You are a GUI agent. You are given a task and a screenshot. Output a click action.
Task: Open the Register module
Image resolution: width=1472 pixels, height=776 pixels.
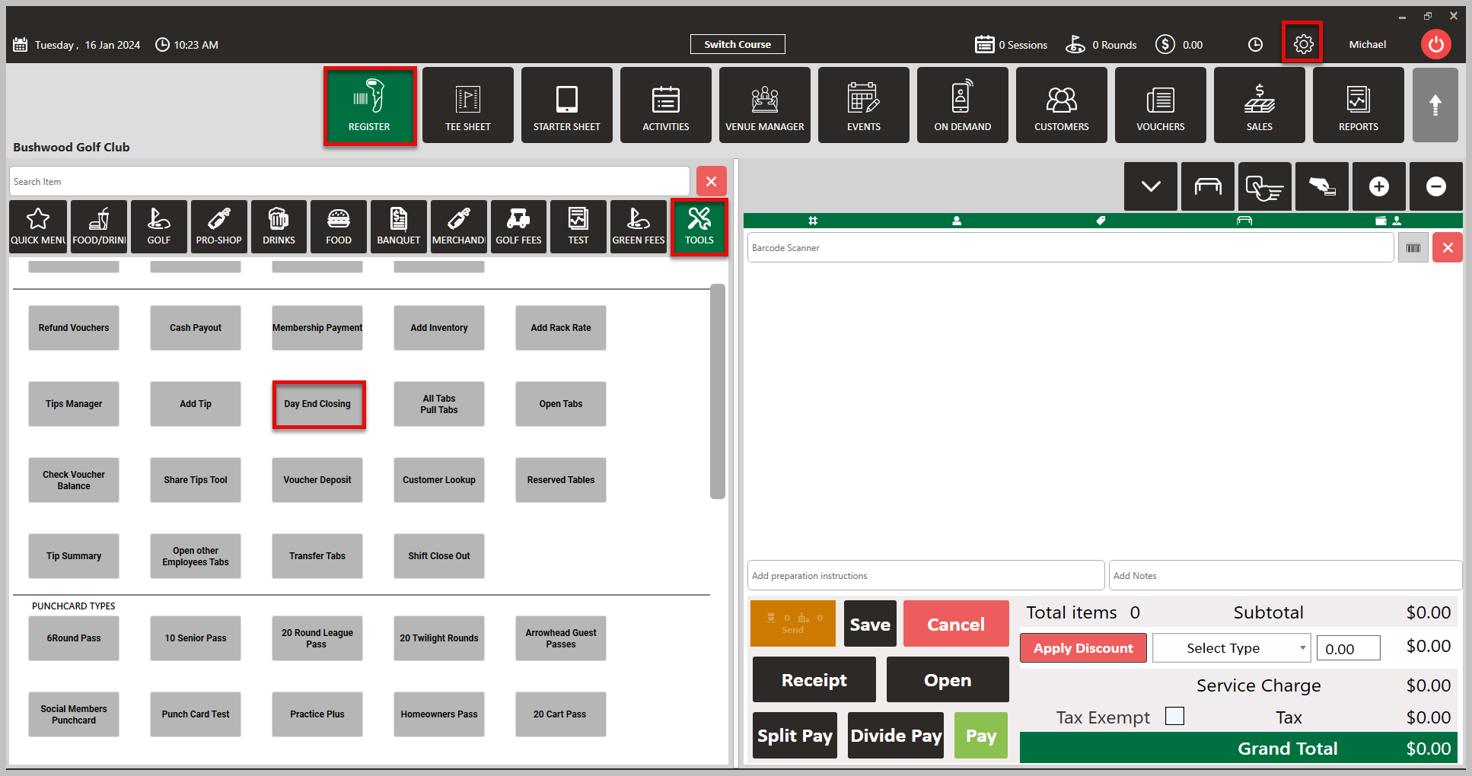click(369, 106)
